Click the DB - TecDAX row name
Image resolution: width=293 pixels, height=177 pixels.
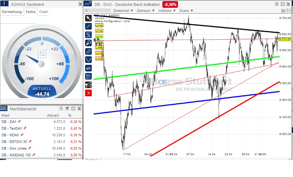(12, 128)
